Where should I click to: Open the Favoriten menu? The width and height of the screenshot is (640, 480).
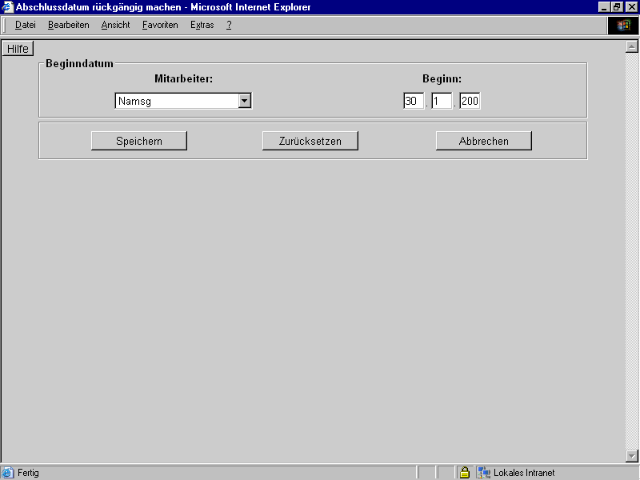click(160, 25)
